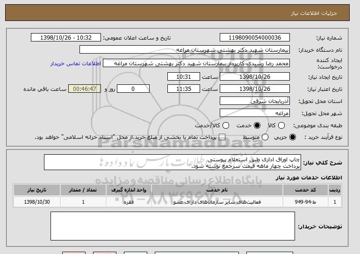Click the تاریخ نیاز column header
Image resolution: width=360 pixels, height=254 pixels.
[37, 190]
